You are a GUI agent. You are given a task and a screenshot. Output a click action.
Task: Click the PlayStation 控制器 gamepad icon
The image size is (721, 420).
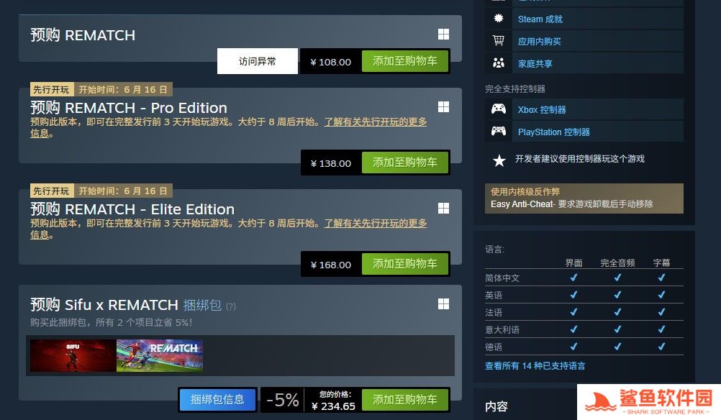click(499, 132)
